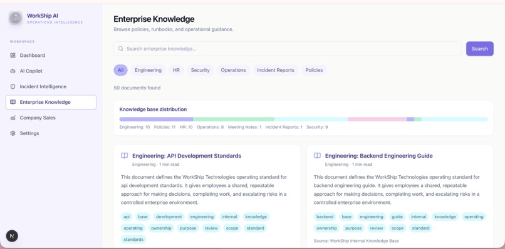Click the Company Sales chart icon
505x249 pixels.
[13, 118]
